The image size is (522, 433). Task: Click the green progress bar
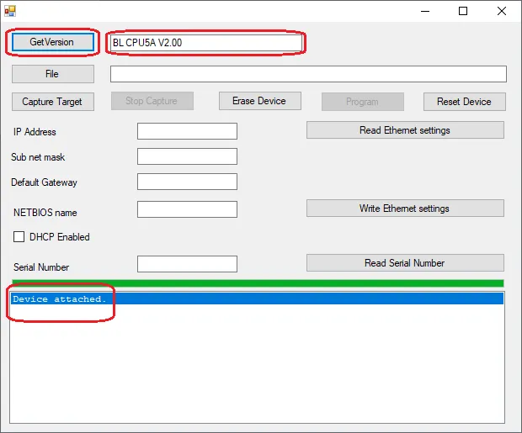coord(258,283)
